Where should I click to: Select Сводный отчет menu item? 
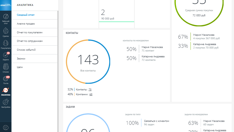click(x=26, y=15)
